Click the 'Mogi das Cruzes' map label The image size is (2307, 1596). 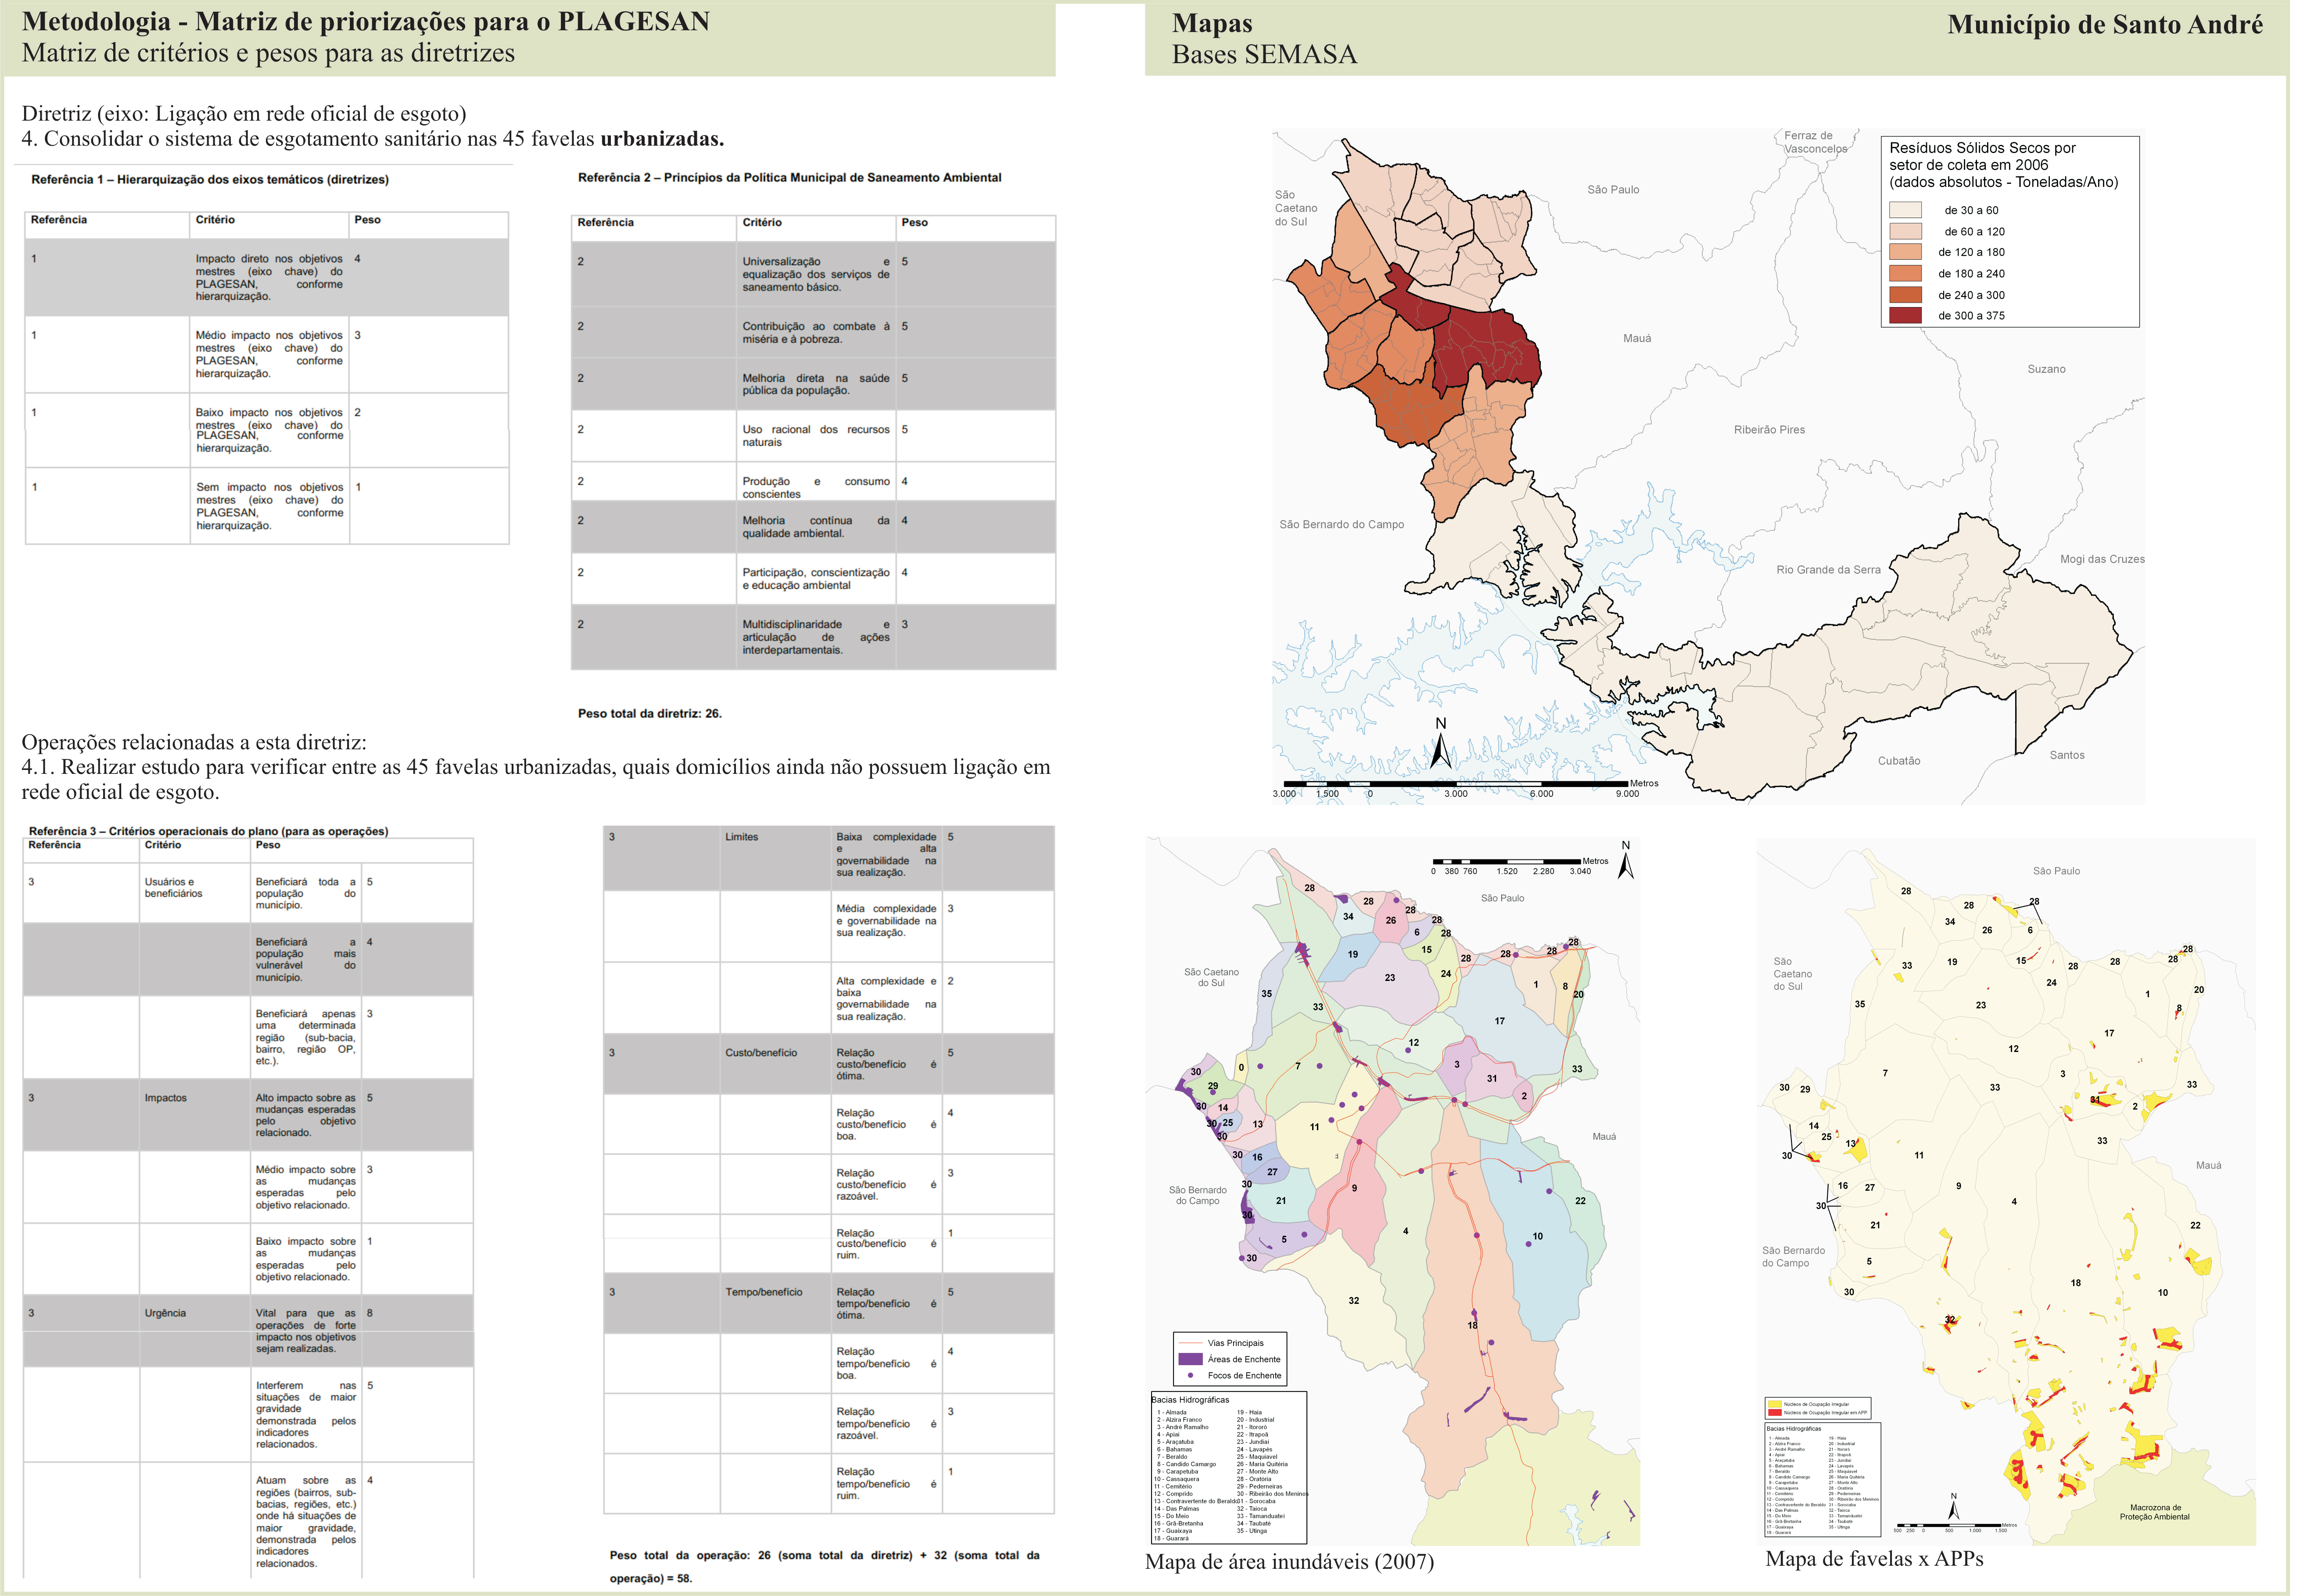tap(2102, 559)
